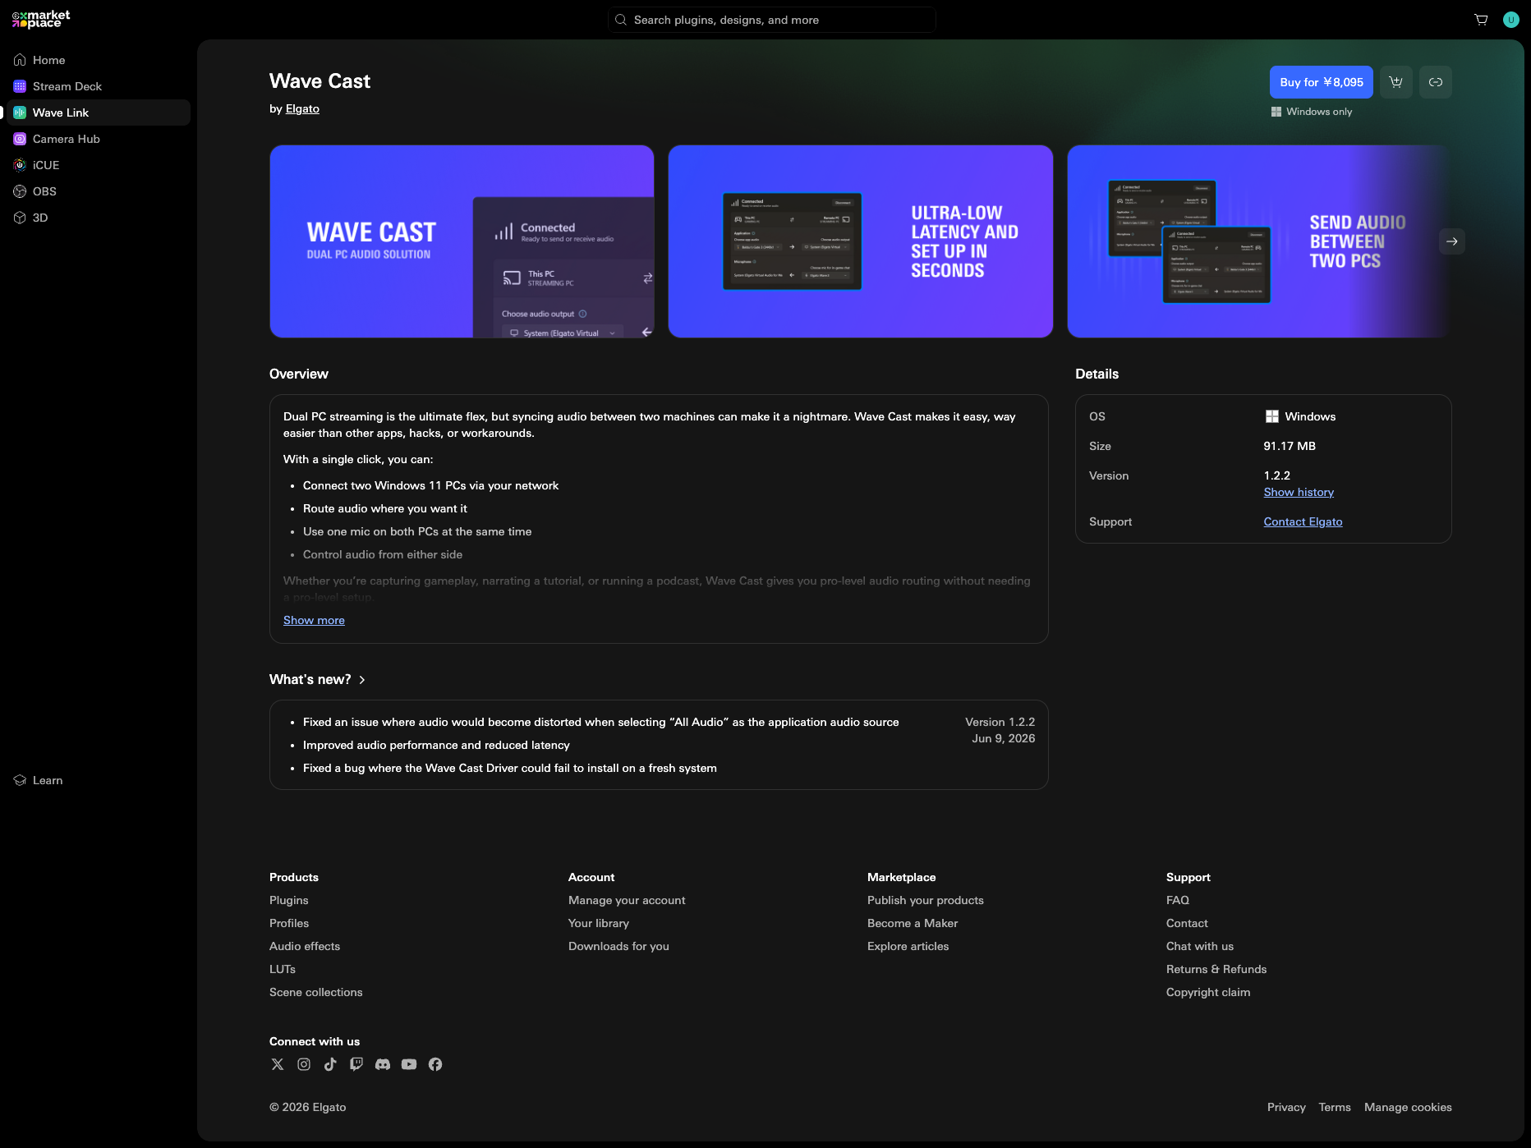Viewport: 1531px width, 1148px height.
Task: Expand version list via Show history
Action: tap(1299, 492)
